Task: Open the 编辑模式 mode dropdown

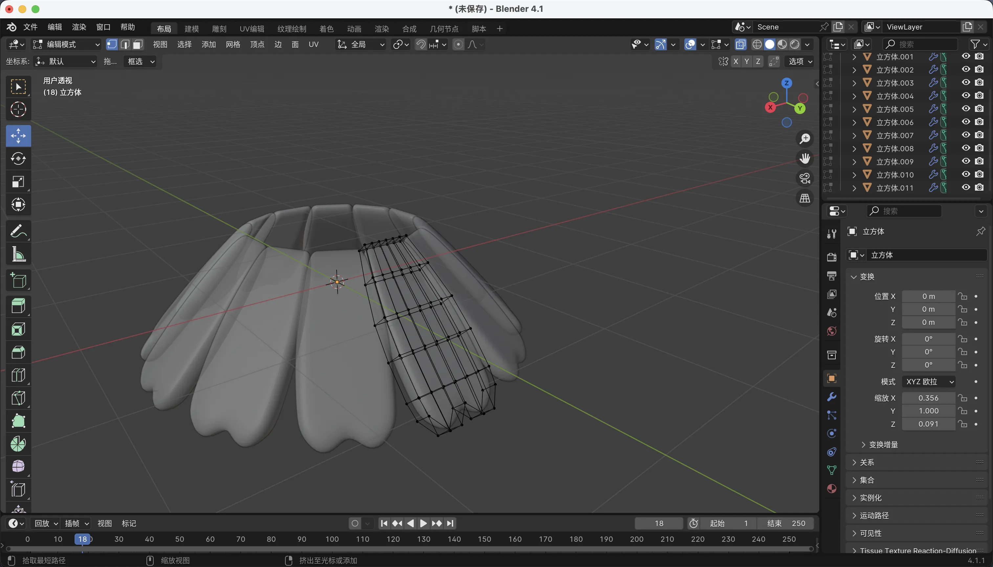Action: pos(66,44)
